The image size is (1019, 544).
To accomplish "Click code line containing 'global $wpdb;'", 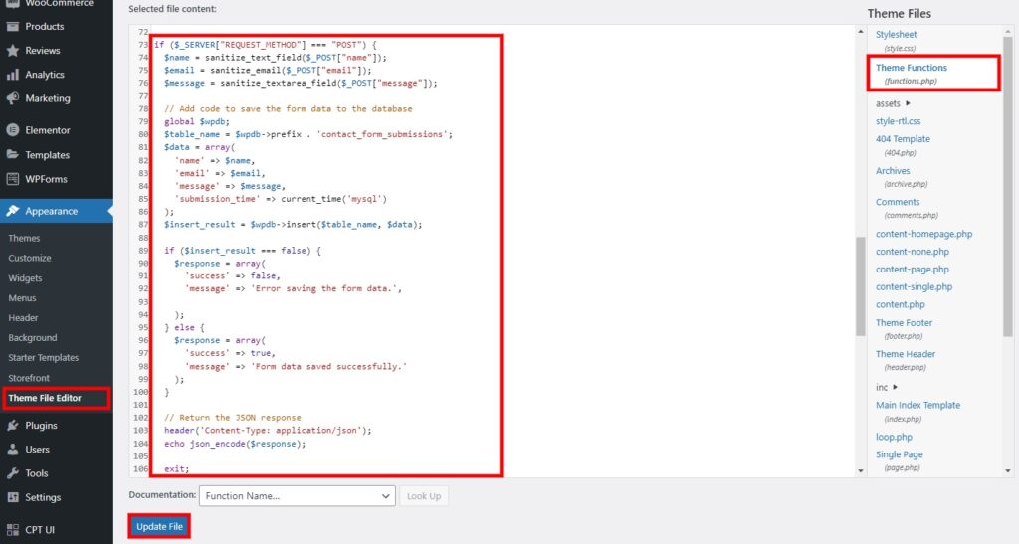I will click(x=197, y=121).
